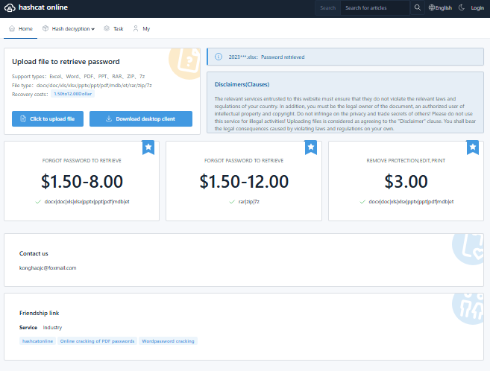This screenshot has height=371, width=490.
Task: Open the hashcat online site title
Action: (43, 7)
